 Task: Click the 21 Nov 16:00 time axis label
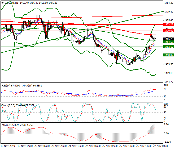(76, 146)
